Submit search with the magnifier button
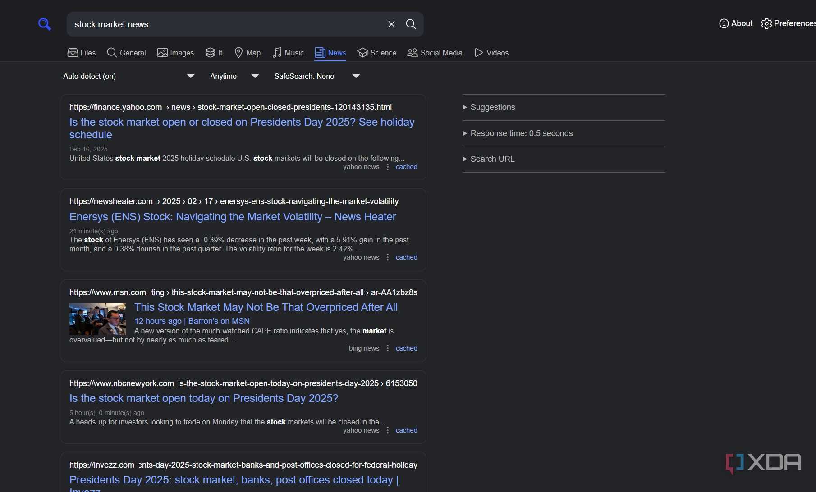The height and width of the screenshot is (492, 816). 411,24
